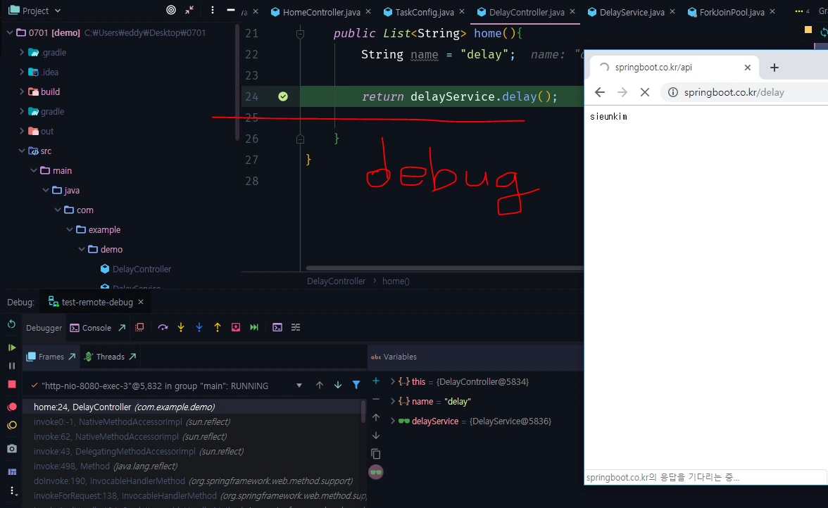Open the Frames panel tab
This screenshot has height=508, width=828.
click(51, 357)
